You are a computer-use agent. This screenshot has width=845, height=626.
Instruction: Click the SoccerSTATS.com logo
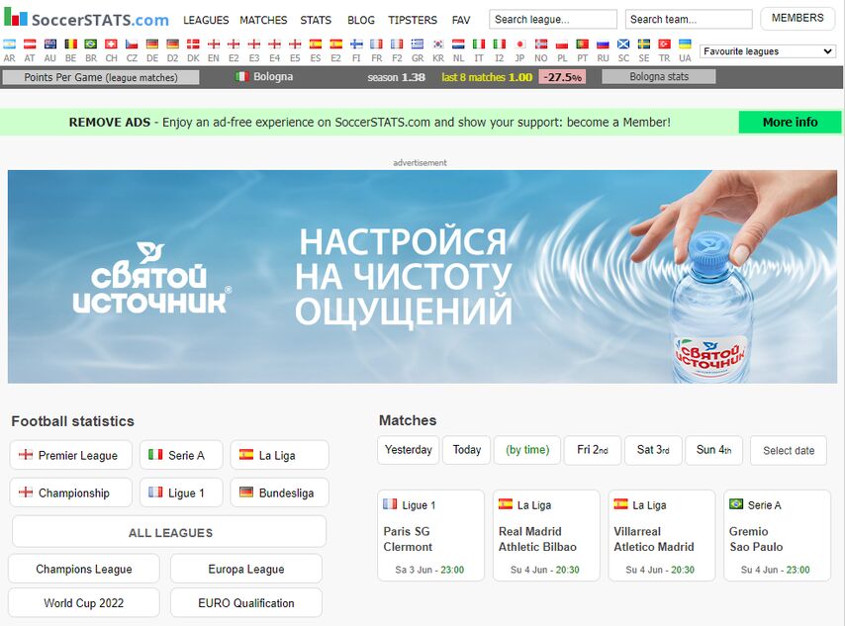86,19
